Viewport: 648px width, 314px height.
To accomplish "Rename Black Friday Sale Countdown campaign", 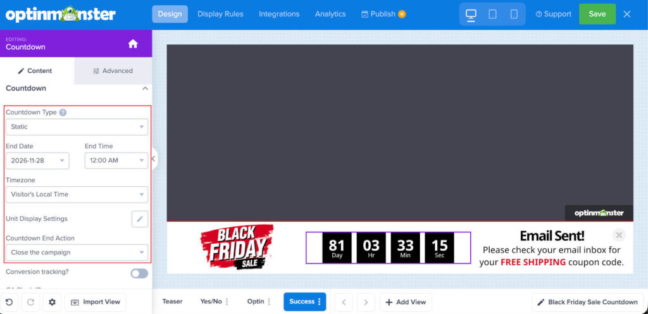I will [x=588, y=302].
